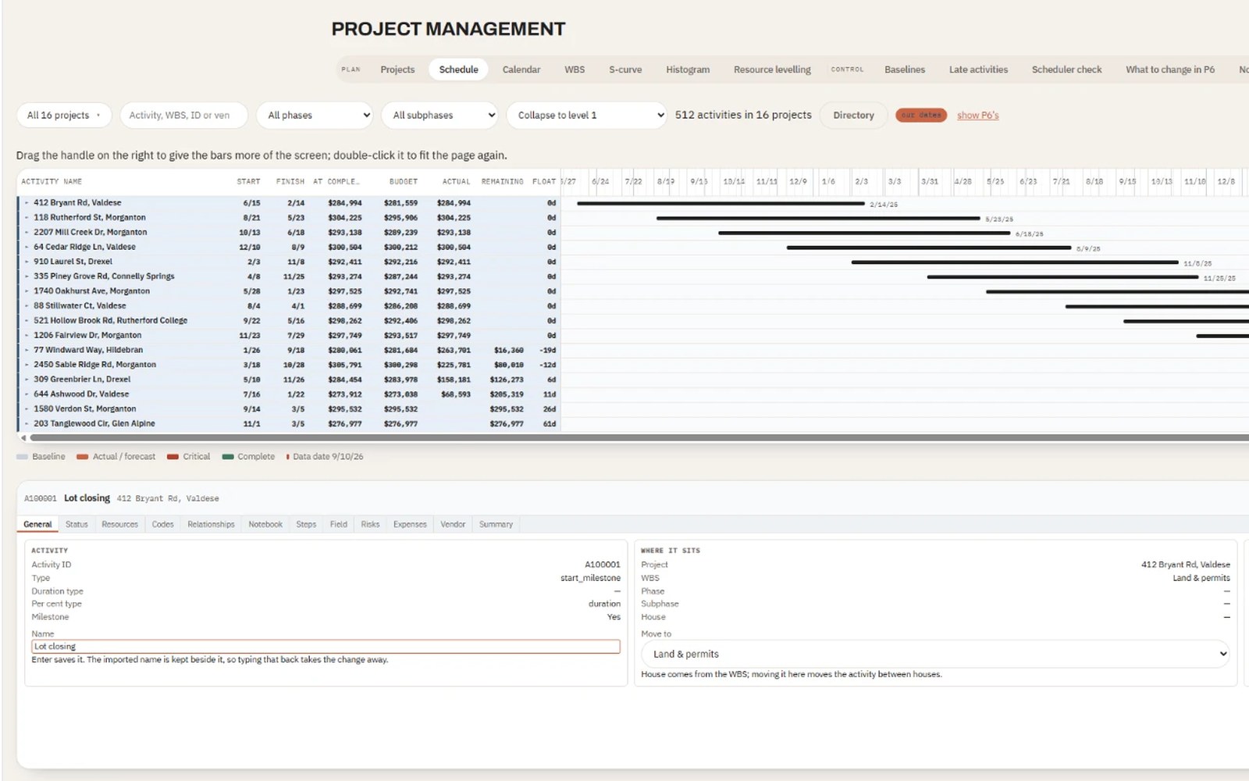Open the Status detail tab
Image resolution: width=1249 pixels, height=781 pixels.
pos(77,524)
